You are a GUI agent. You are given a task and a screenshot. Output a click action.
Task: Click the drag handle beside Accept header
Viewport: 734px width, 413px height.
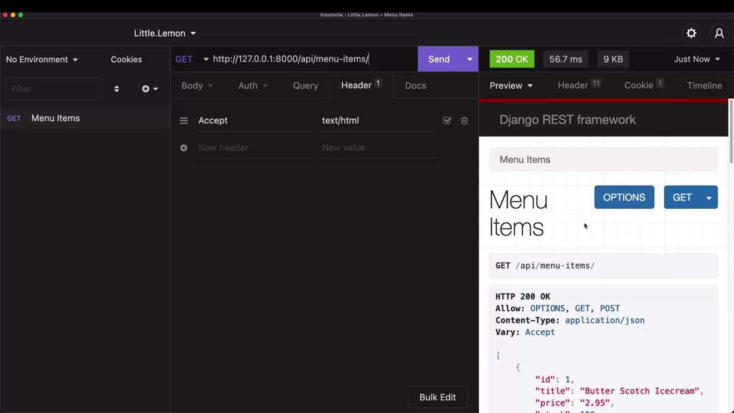tap(184, 121)
